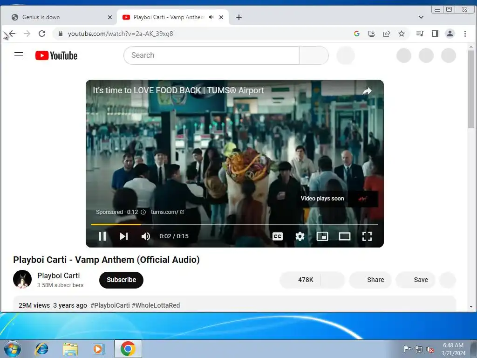Viewport: 477px width, 358px height.
Task: Click the install app icon in address bar
Action: tap(371, 34)
